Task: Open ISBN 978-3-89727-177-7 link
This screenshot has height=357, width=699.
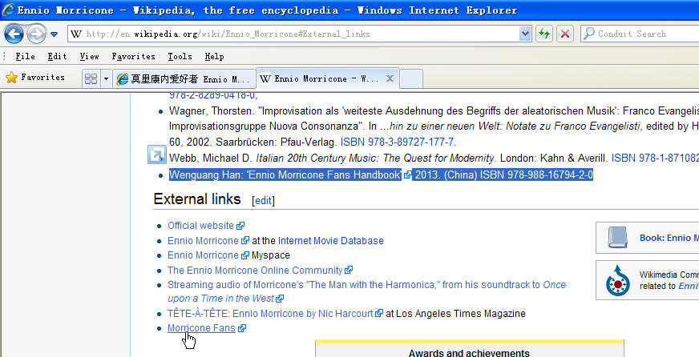Action: 398,142
